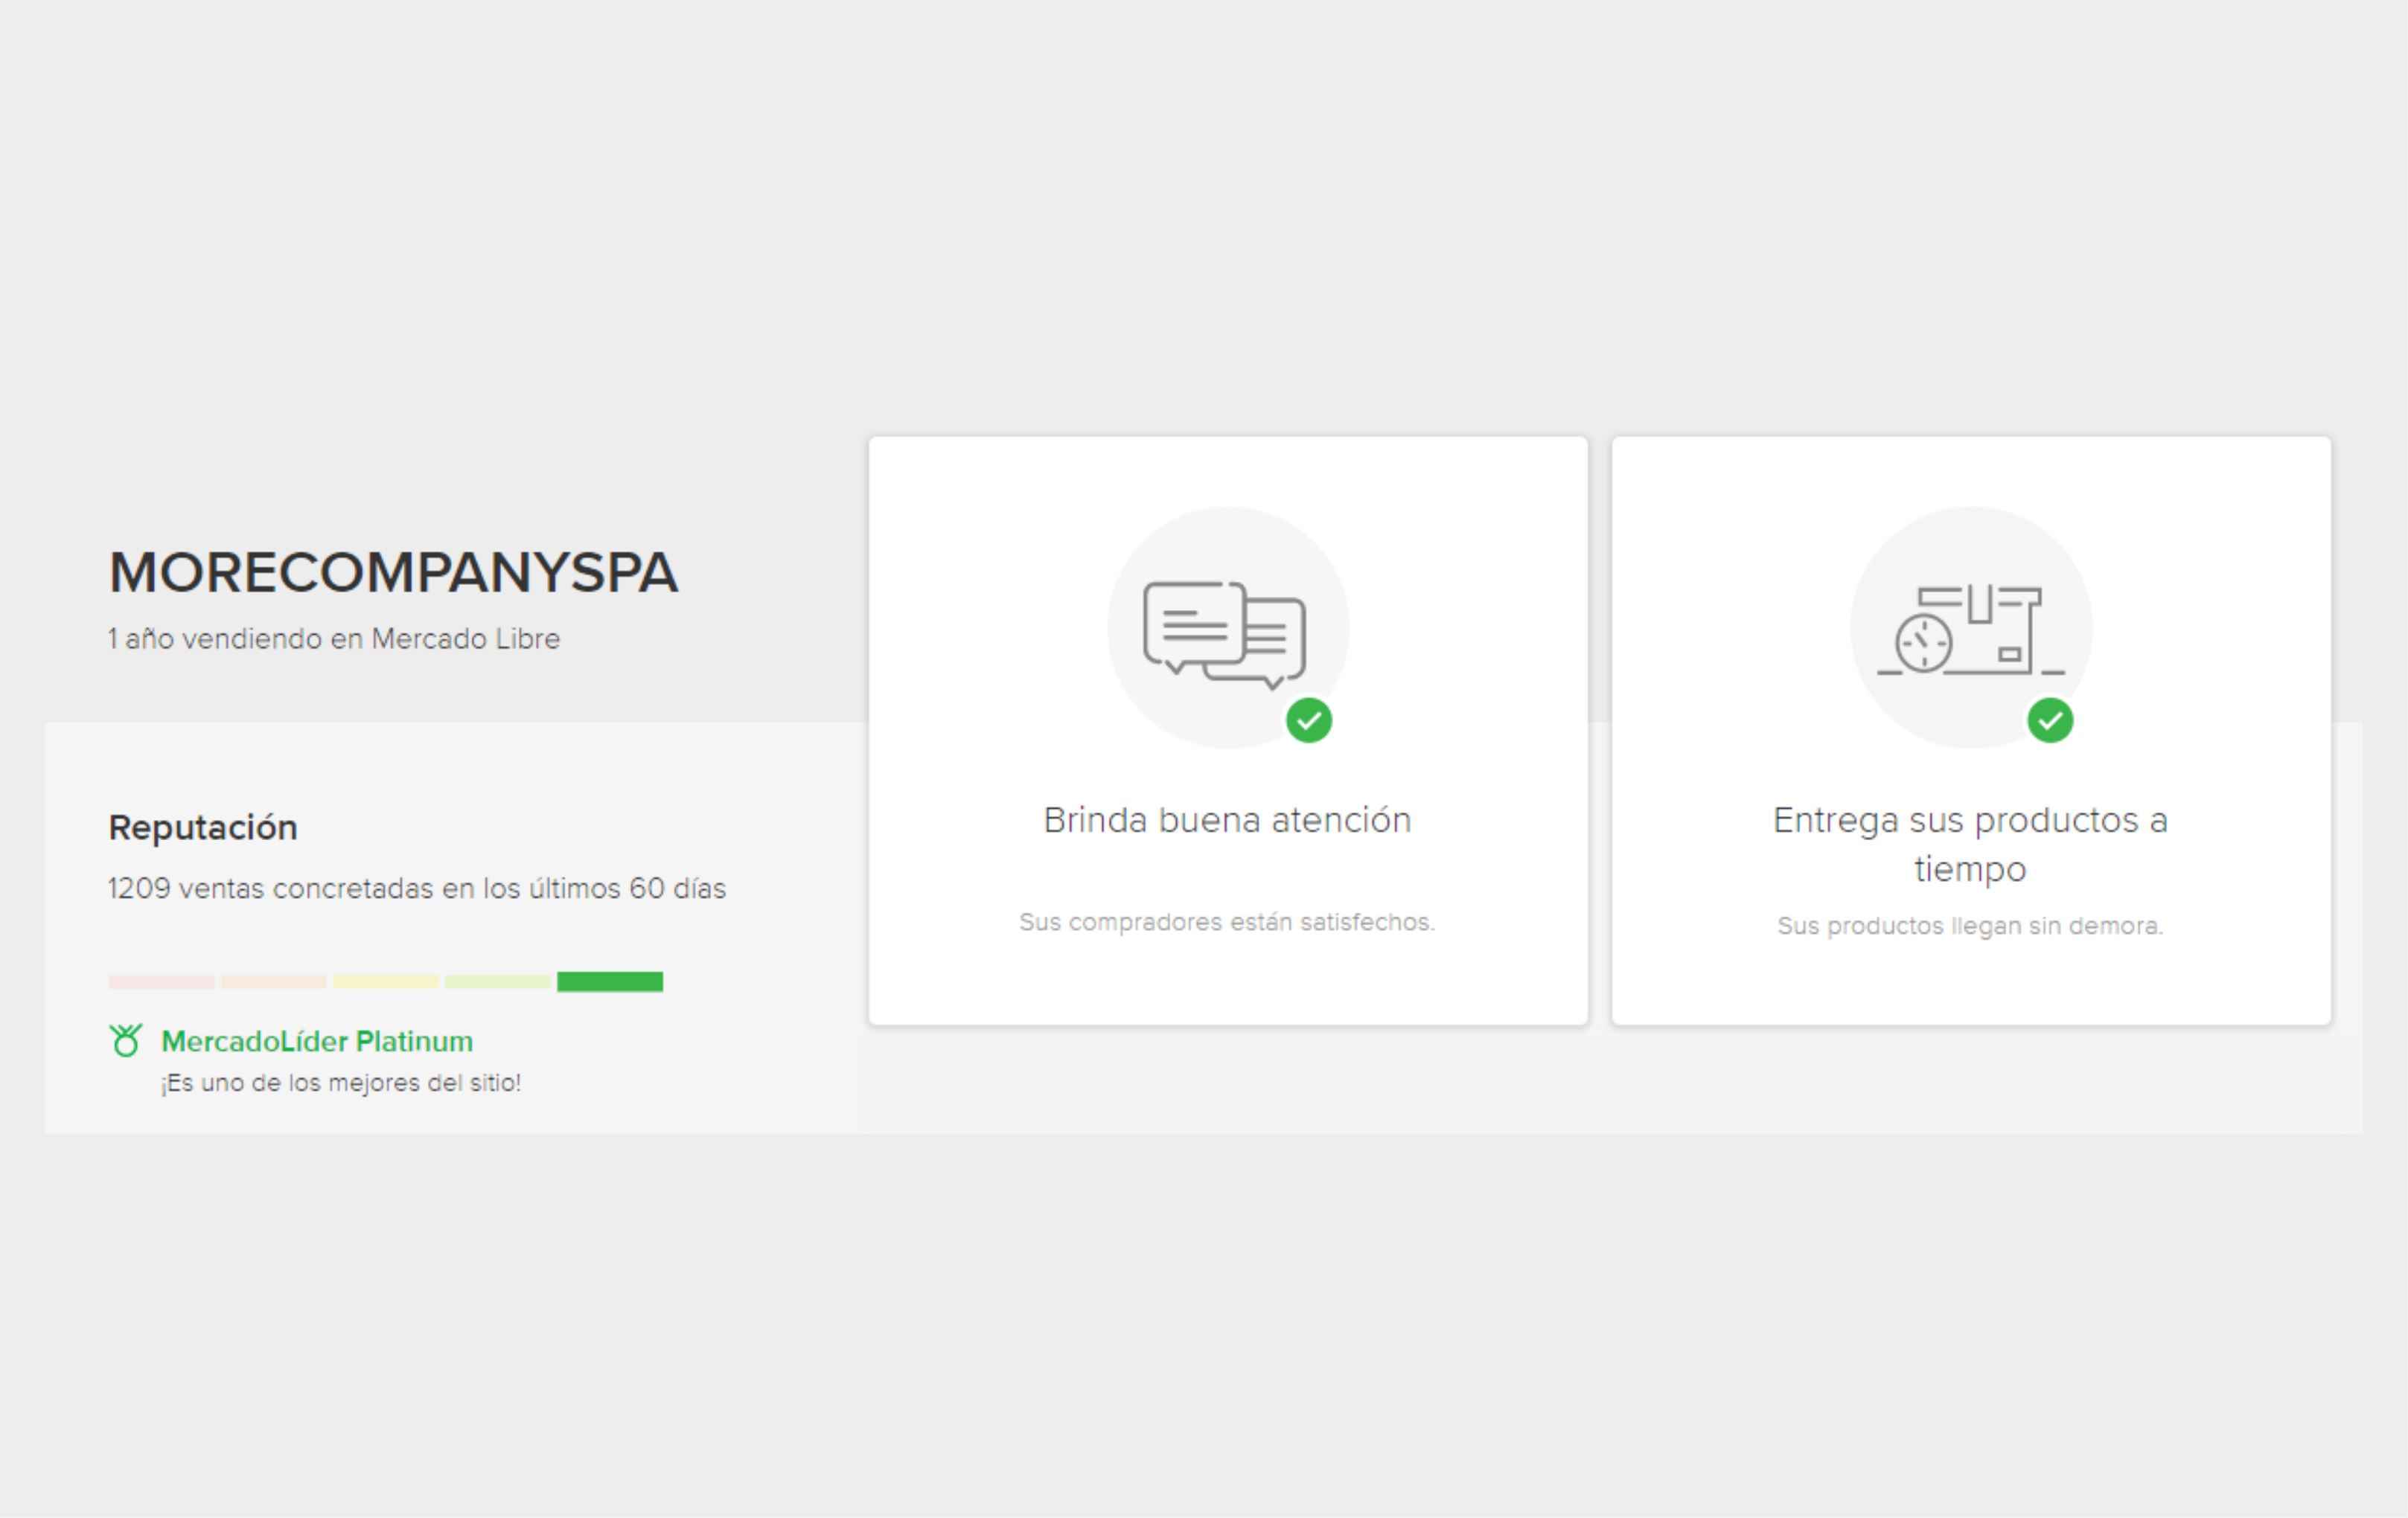Click green checkmark on delivery icon
Viewport: 2408px width, 1518px height.
coord(2049,720)
